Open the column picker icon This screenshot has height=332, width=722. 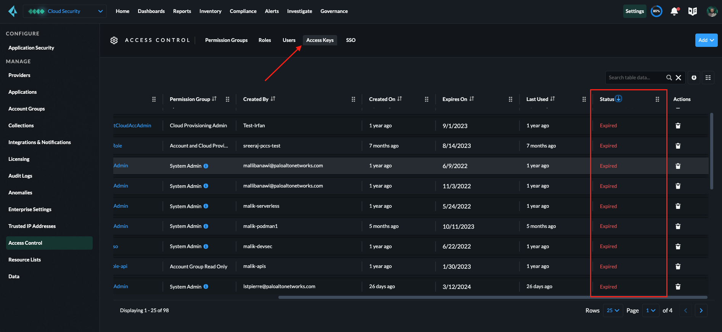coord(708,77)
